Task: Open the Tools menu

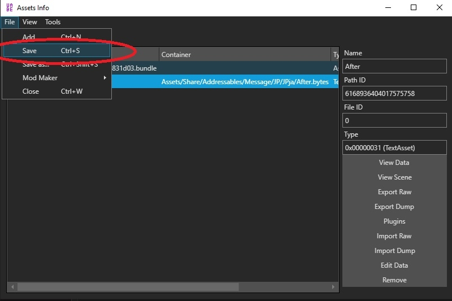Action: pyautogui.click(x=53, y=22)
